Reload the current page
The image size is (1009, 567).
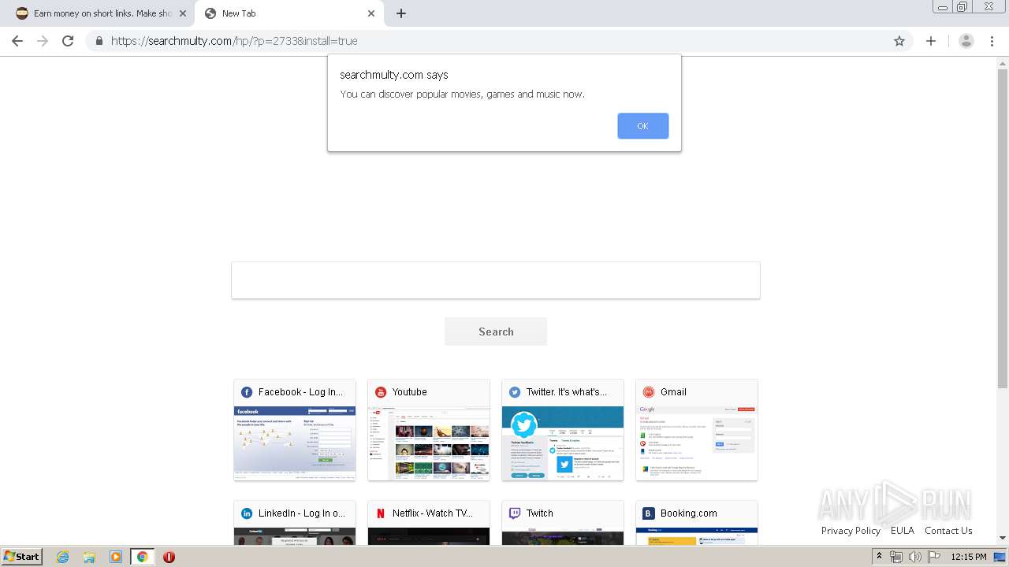[68, 41]
